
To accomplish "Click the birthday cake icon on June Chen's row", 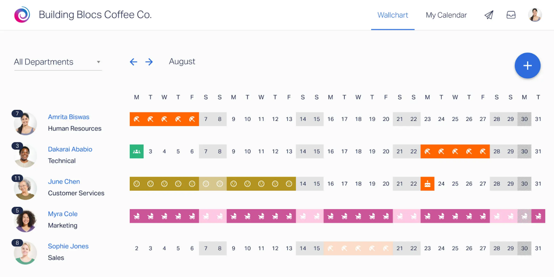I will [427, 184].
